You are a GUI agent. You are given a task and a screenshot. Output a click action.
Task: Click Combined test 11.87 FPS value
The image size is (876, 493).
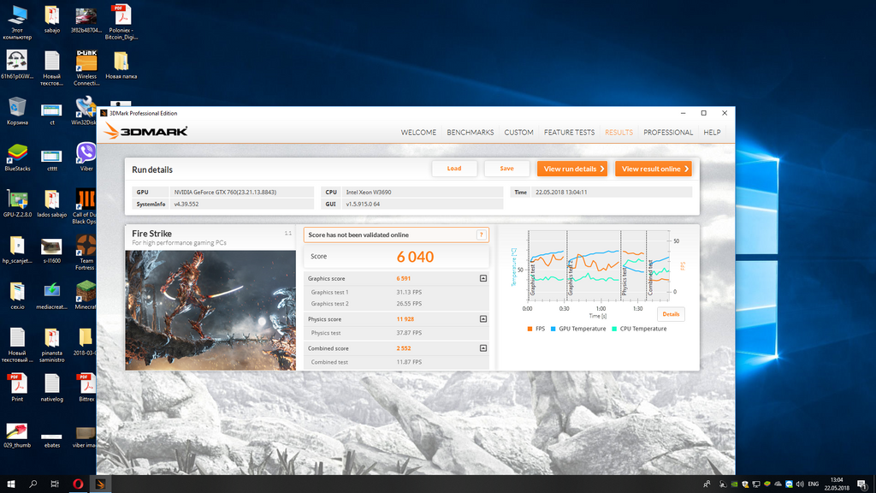[409, 362]
